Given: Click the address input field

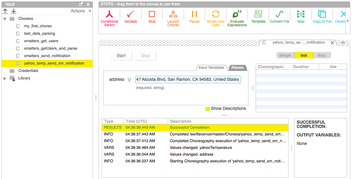Looking at the screenshot, I should (x=188, y=79).
